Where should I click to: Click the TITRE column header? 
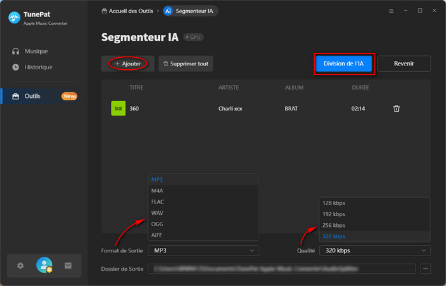(x=136, y=88)
